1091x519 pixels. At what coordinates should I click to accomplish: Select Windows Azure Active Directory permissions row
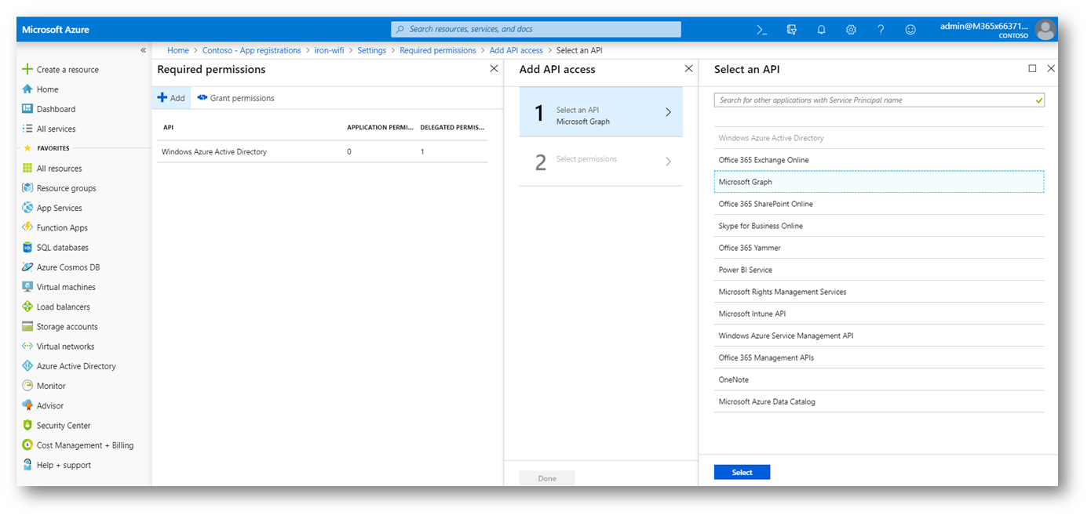[322, 152]
